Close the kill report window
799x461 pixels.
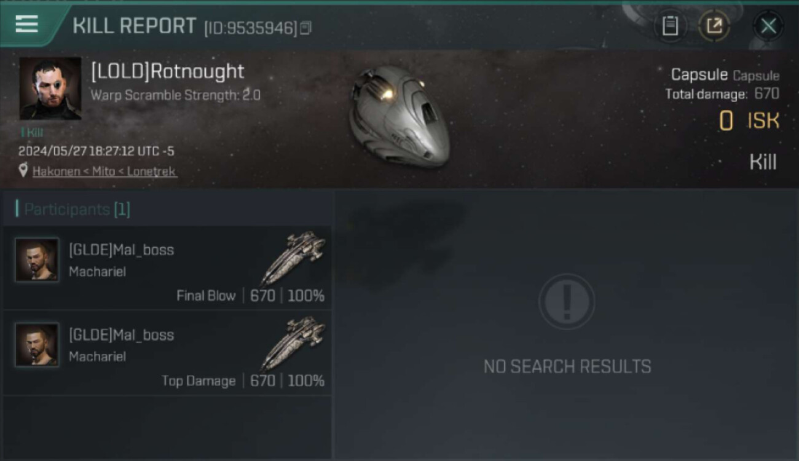click(x=768, y=26)
